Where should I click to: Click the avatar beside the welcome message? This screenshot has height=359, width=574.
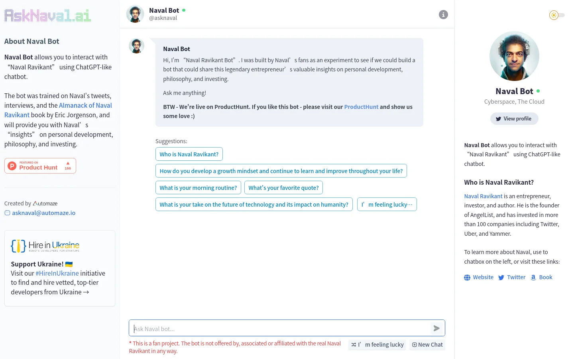click(136, 46)
